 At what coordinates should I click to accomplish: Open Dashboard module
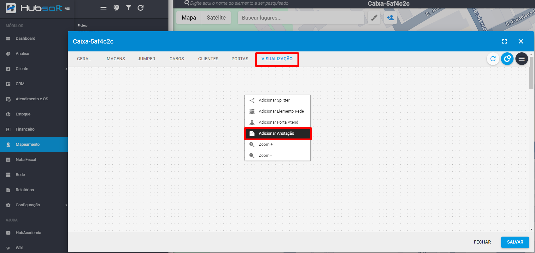(x=34, y=38)
